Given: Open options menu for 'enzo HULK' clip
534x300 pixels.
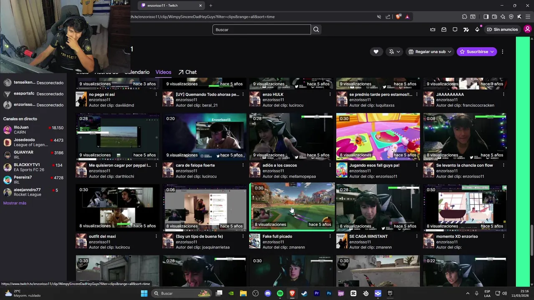Looking at the screenshot, I should 330,95.
